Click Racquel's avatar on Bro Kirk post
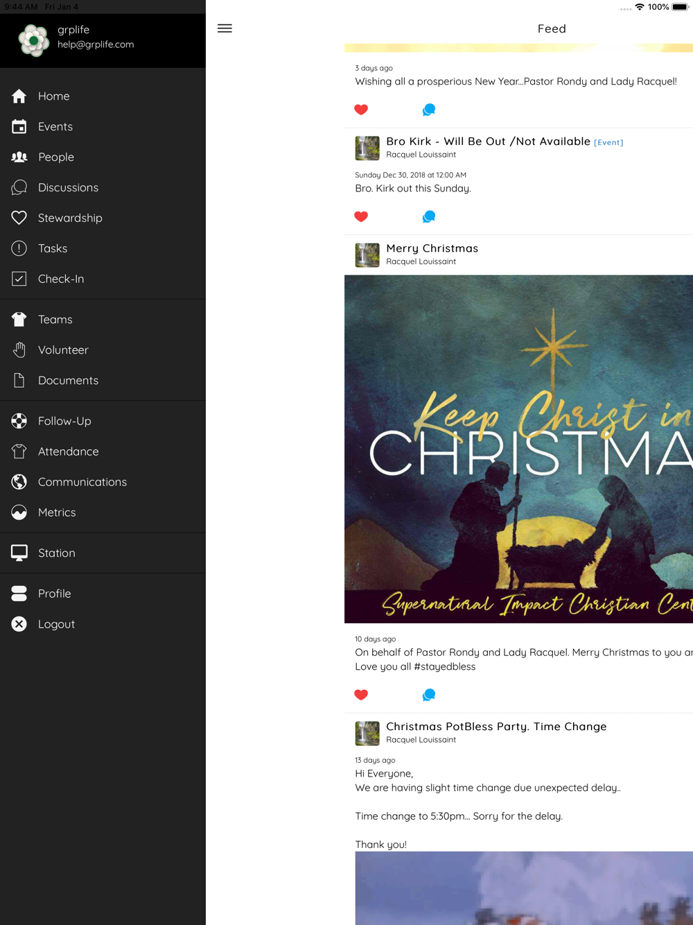The width and height of the screenshot is (693, 925). (367, 148)
